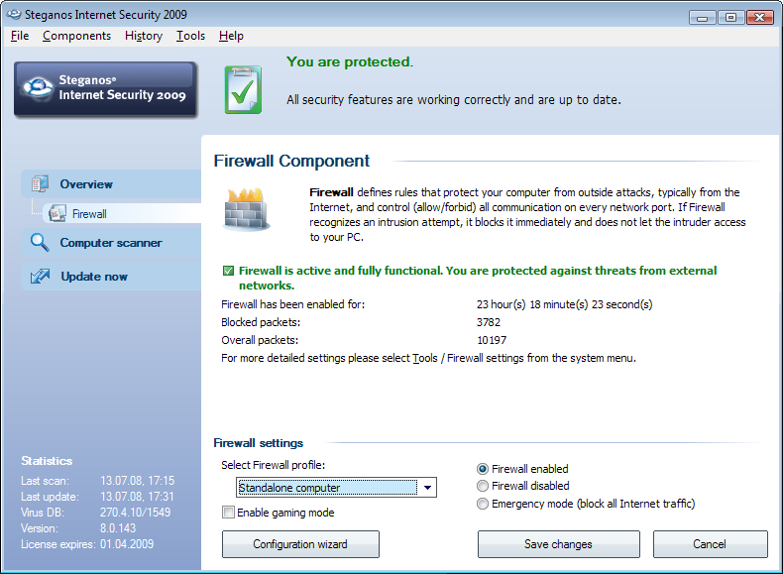Open the Computer scanner section

pyautogui.click(x=111, y=243)
